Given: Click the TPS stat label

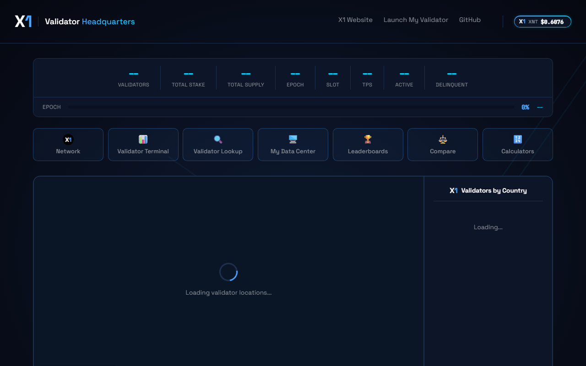Looking at the screenshot, I should coord(367,85).
